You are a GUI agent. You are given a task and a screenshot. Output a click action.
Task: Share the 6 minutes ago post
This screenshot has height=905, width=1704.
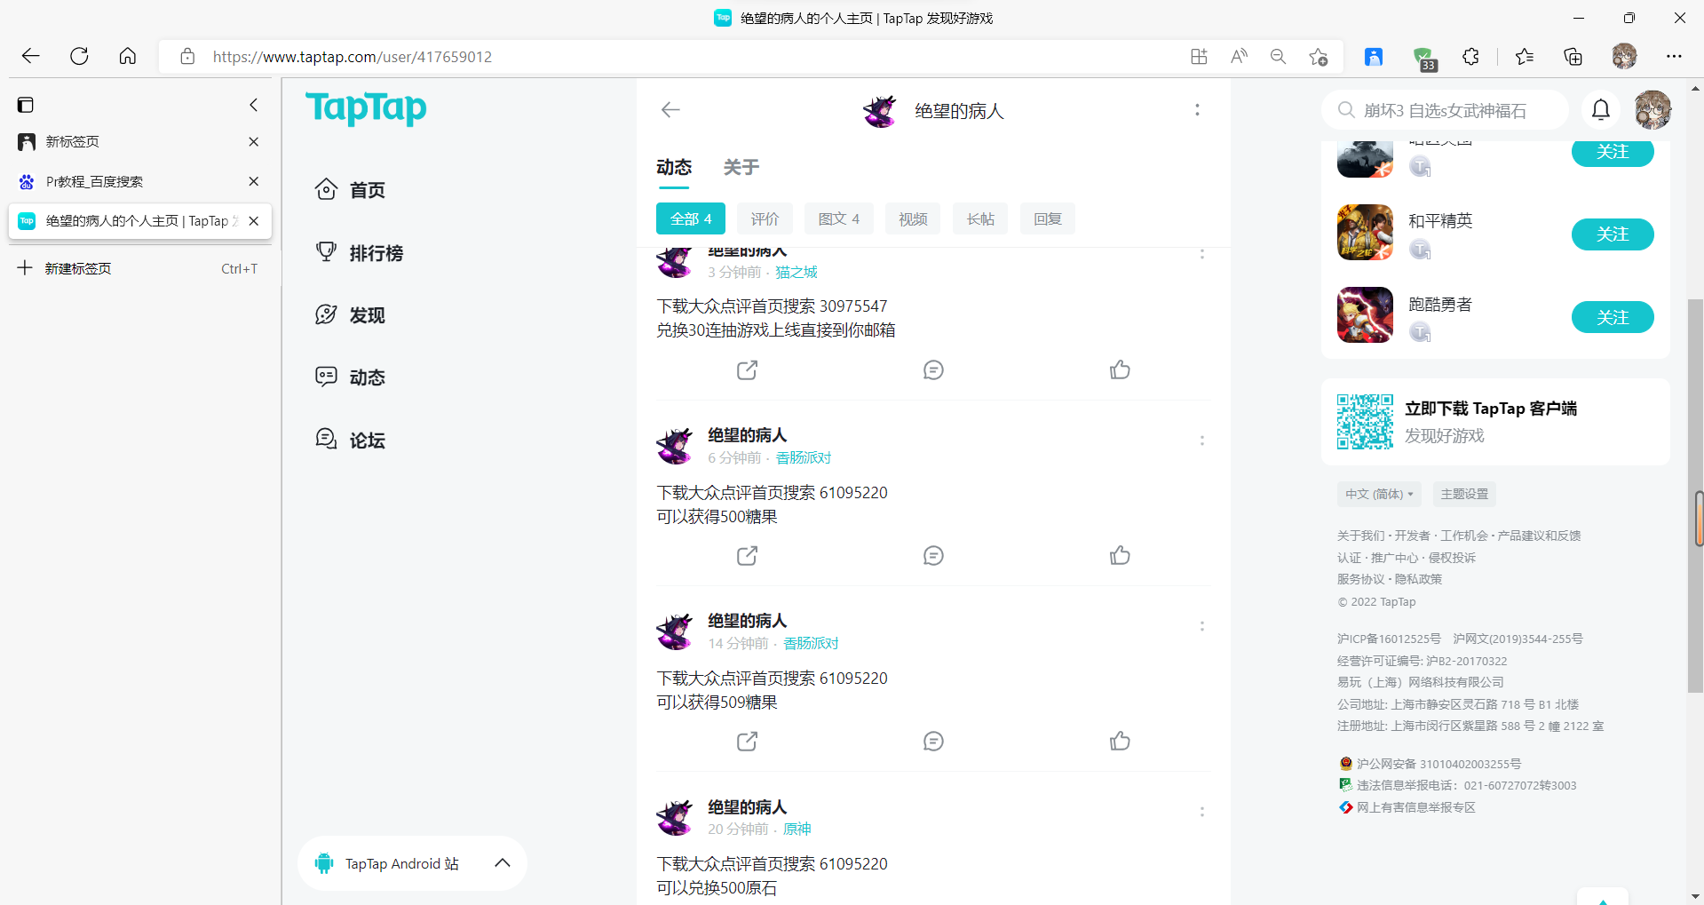[747, 555]
